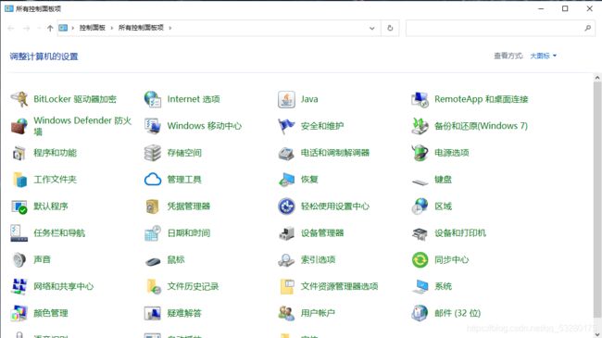Expand the chevron after 所有控制面板项 breadcrumb
The image size is (602, 338).
tap(170, 28)
